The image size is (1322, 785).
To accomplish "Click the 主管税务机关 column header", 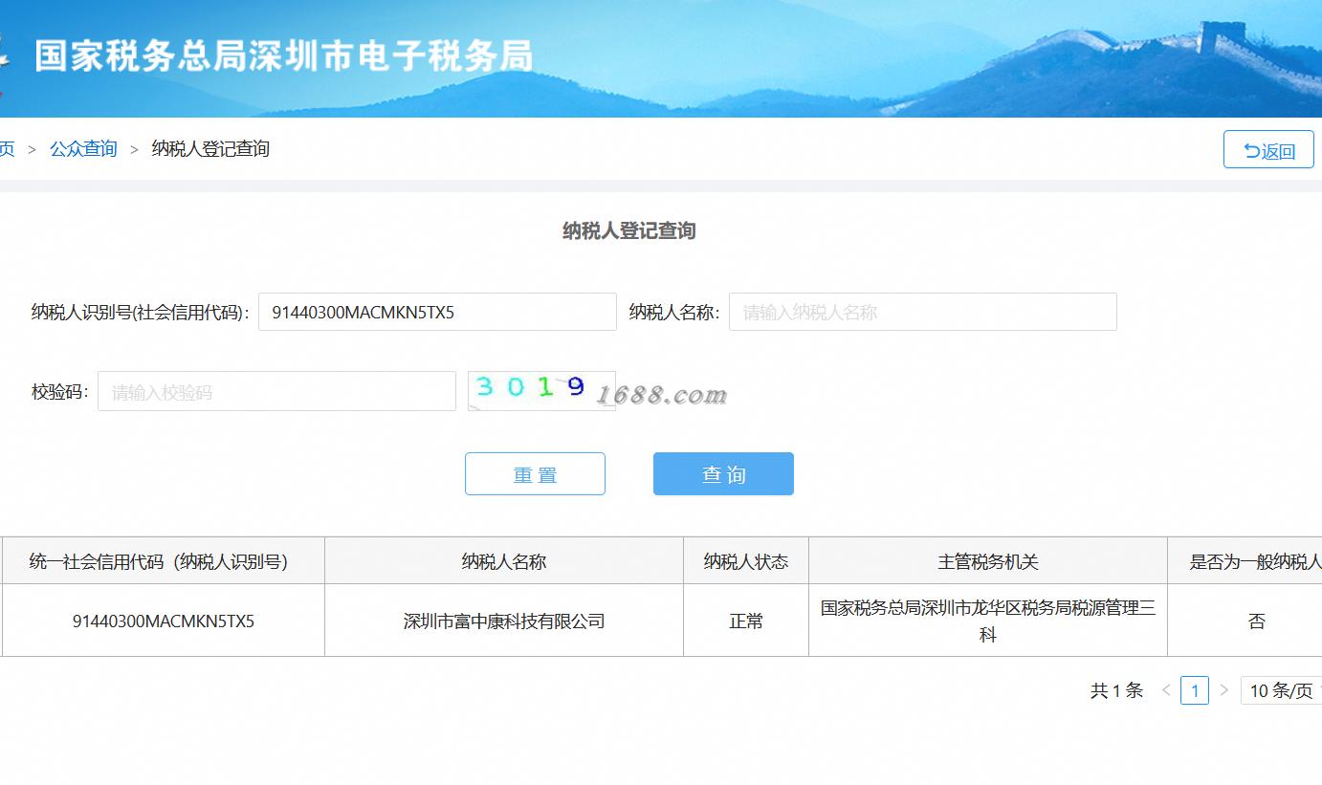I will pos(988,561).
